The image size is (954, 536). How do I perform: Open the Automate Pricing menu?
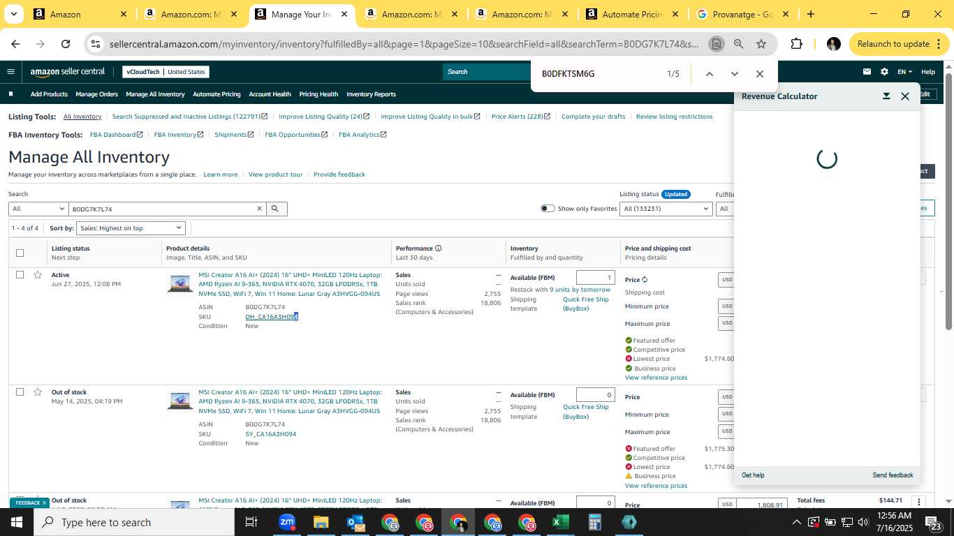click(x=217, y=94)
